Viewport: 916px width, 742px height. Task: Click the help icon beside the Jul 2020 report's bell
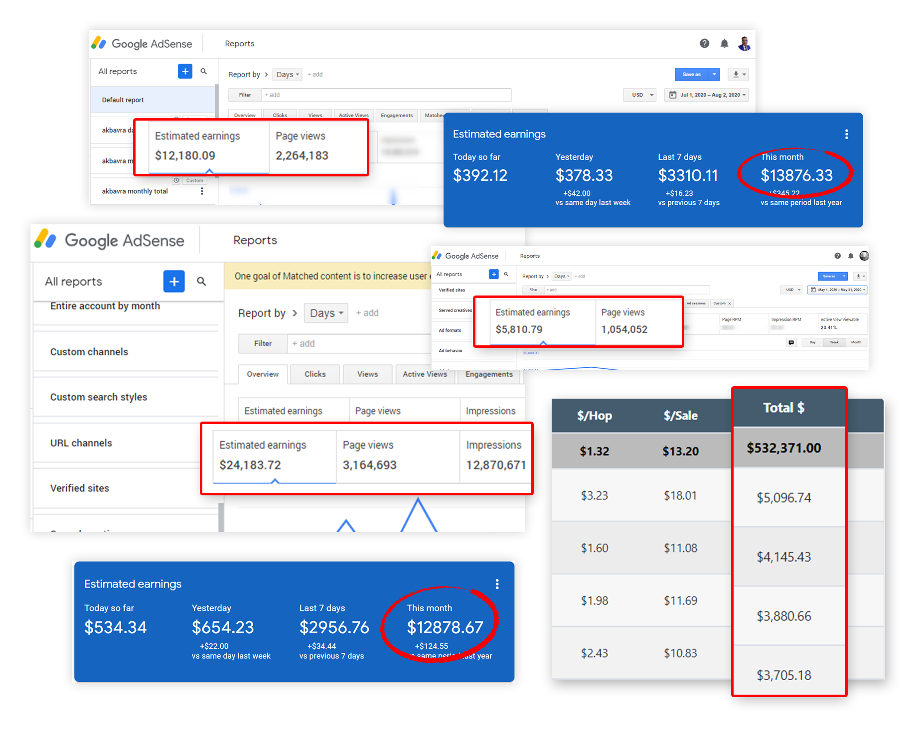pos(704,43)
